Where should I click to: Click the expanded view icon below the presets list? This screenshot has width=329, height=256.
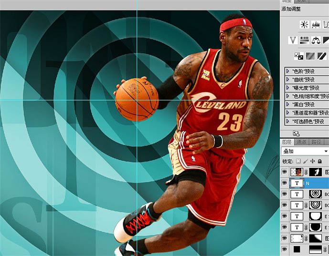tap(296, 133)
